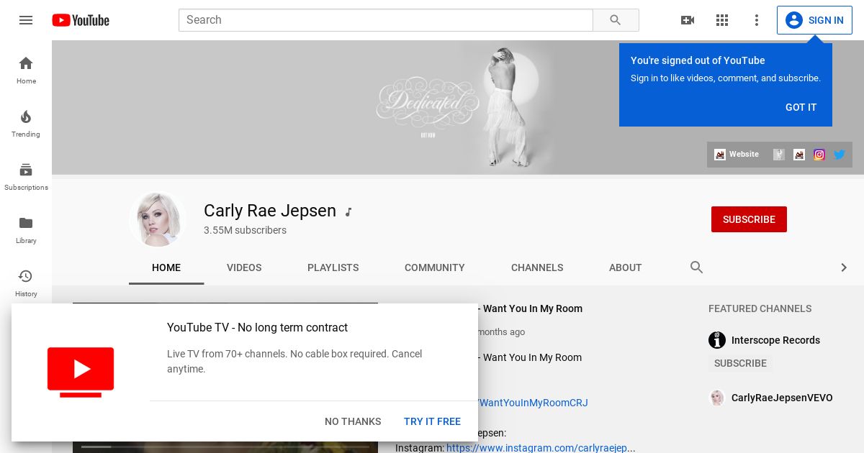864x453 pixels.
Task: Click the YouTube logo
Action: (81, 20)
